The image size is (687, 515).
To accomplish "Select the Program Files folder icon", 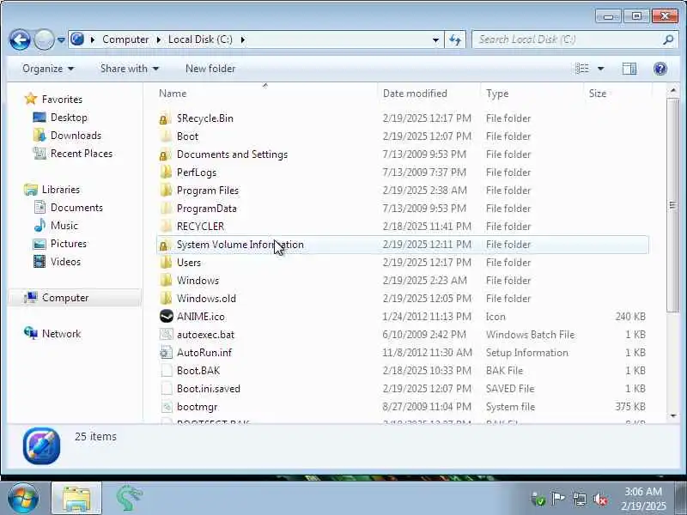I will 166,190.
